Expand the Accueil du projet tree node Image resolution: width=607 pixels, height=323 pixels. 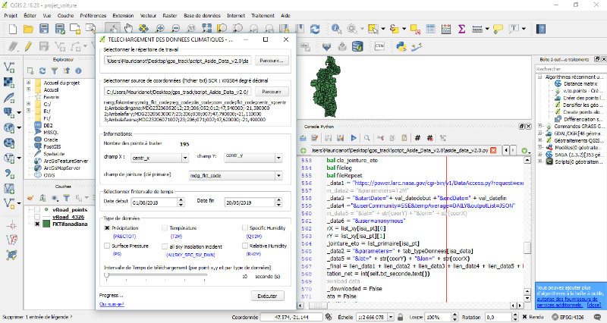point(28,82)
